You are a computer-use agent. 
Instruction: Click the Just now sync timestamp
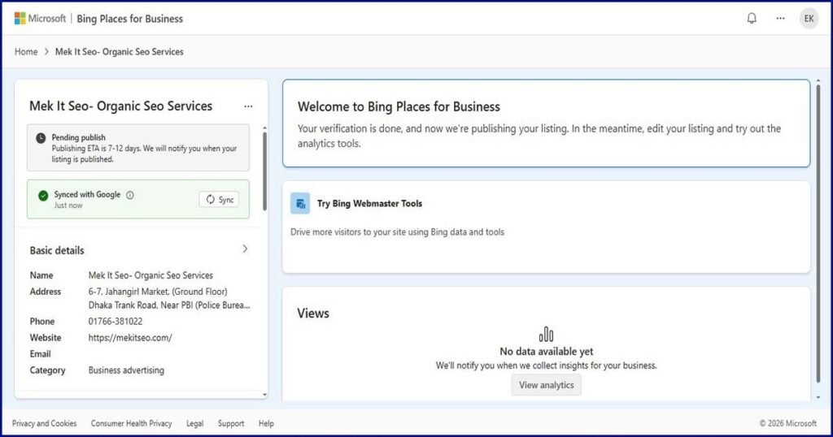pos(68,206)
